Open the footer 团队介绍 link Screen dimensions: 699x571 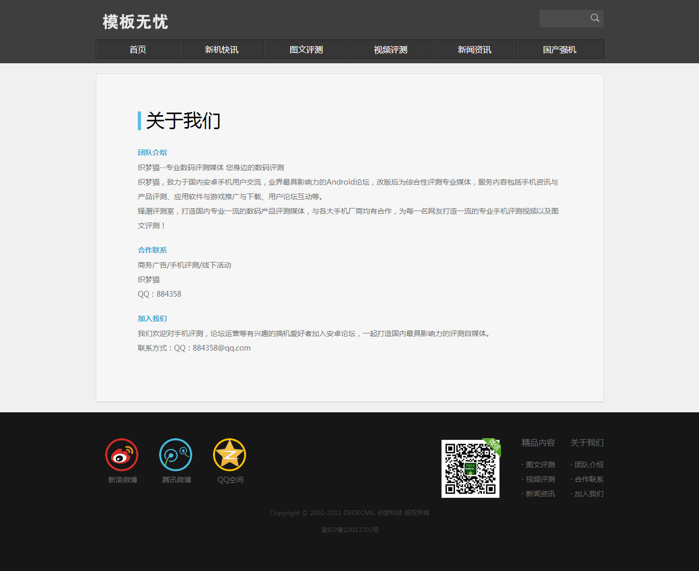coord(589,465)
